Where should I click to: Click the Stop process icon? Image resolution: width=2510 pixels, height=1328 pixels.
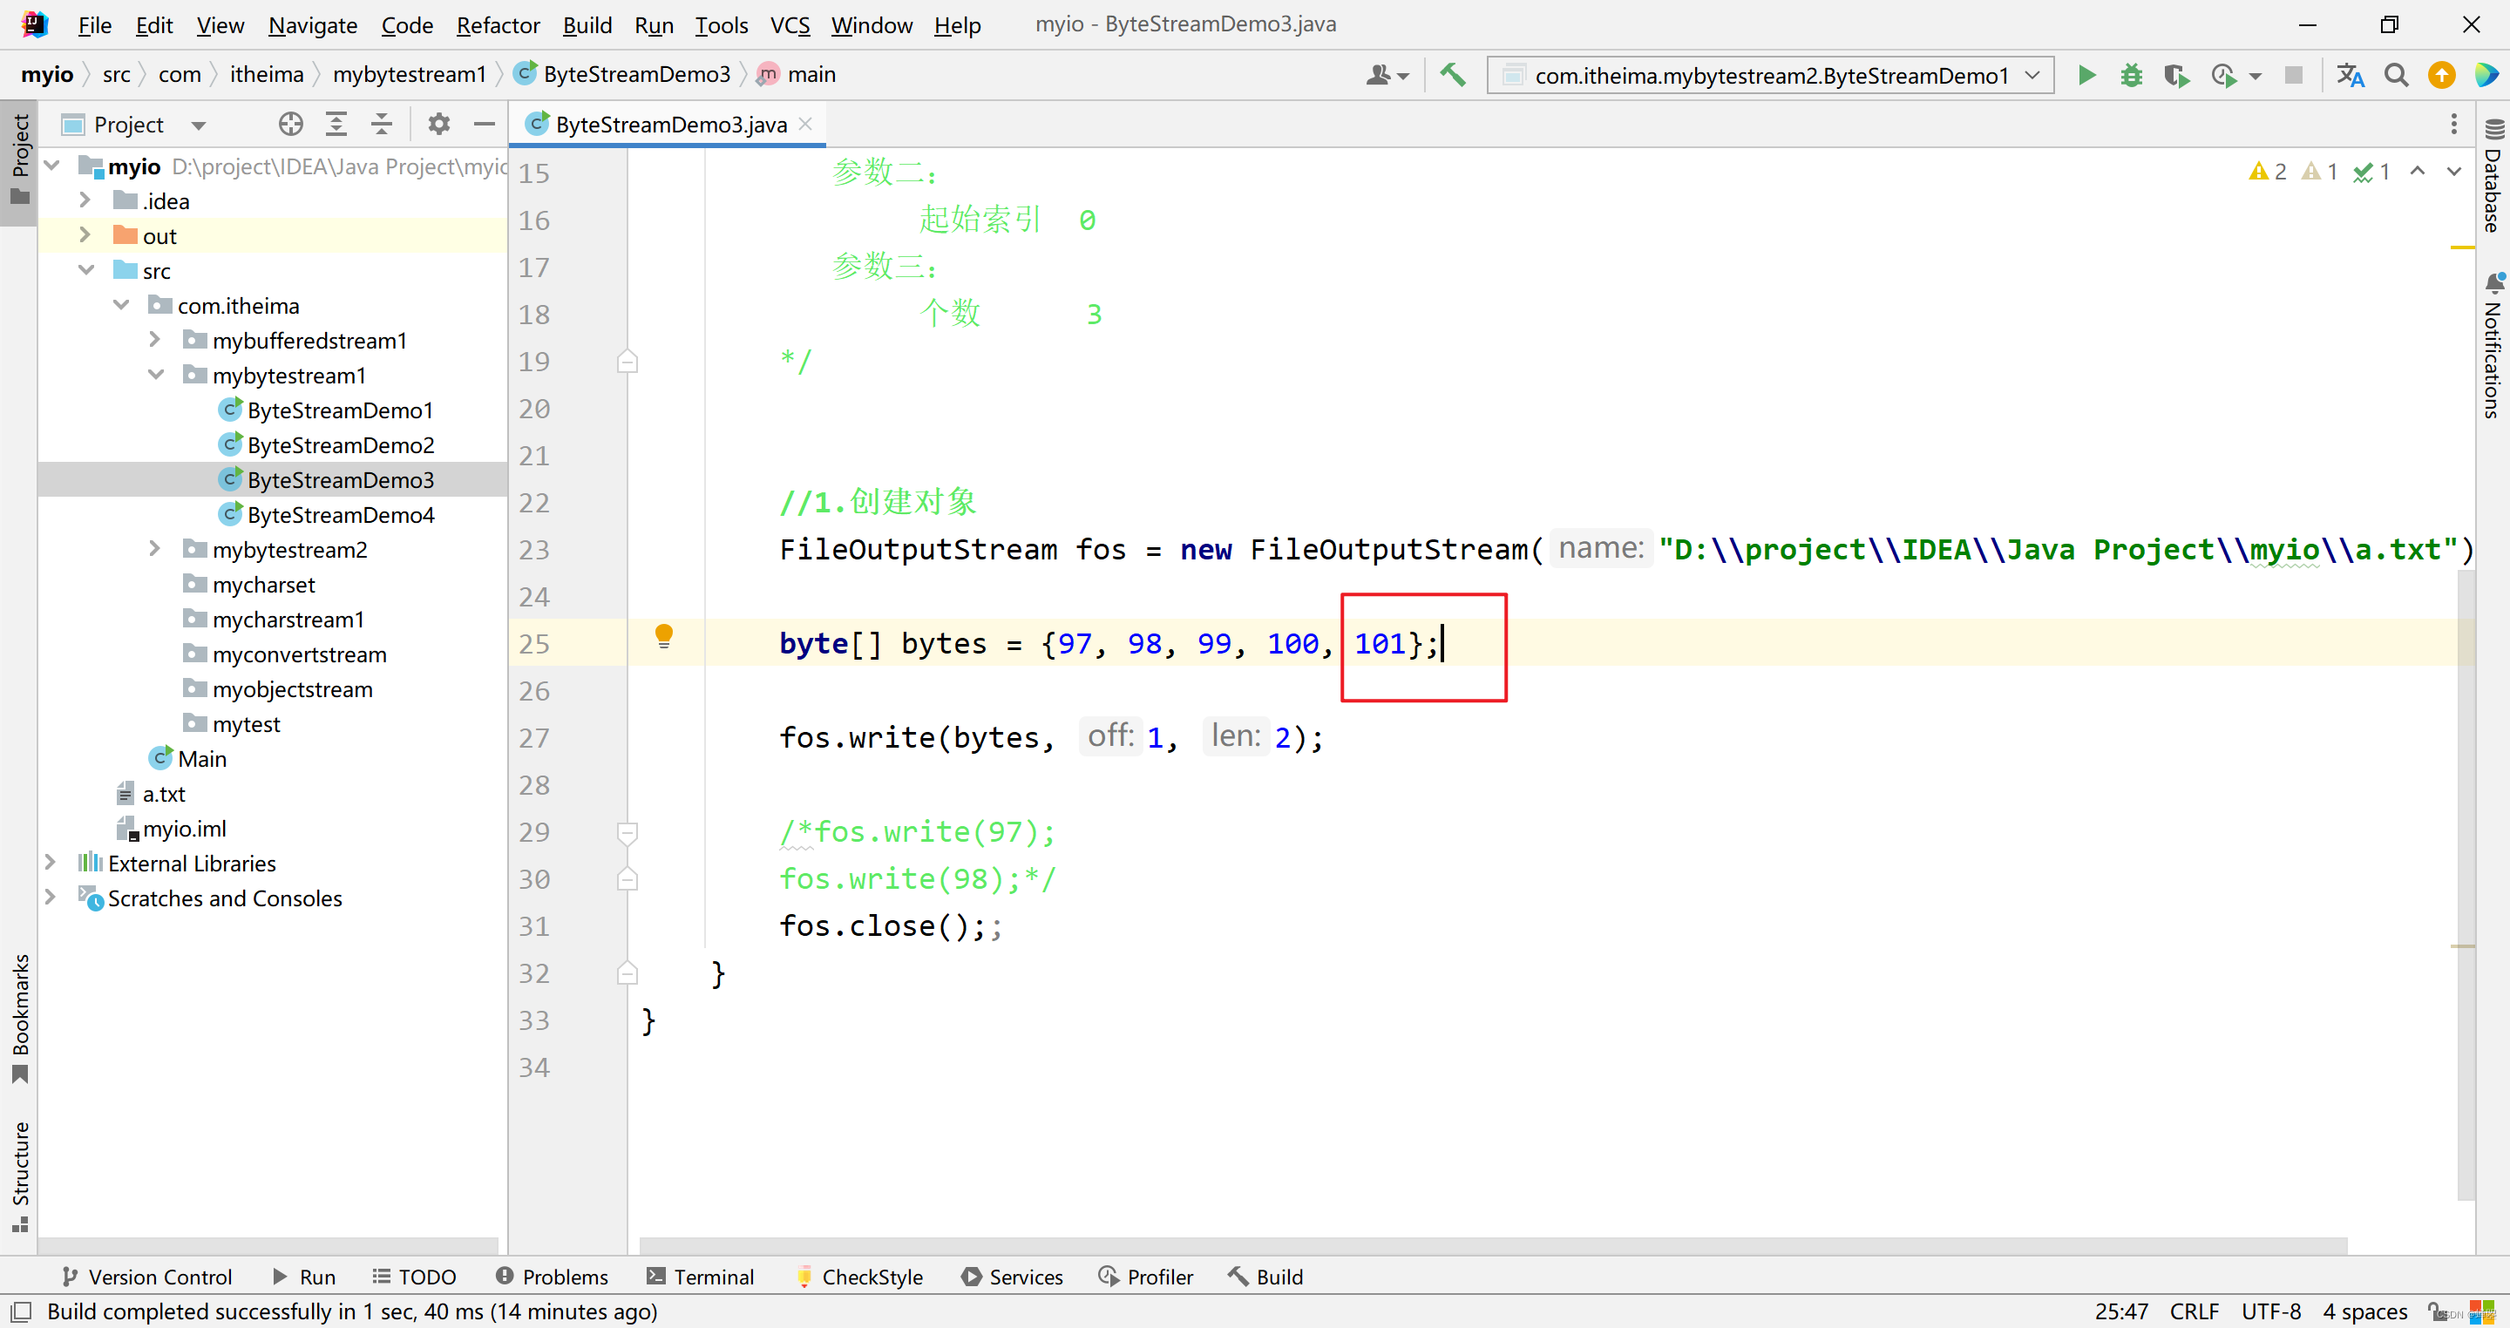[x=2295, y=74]
